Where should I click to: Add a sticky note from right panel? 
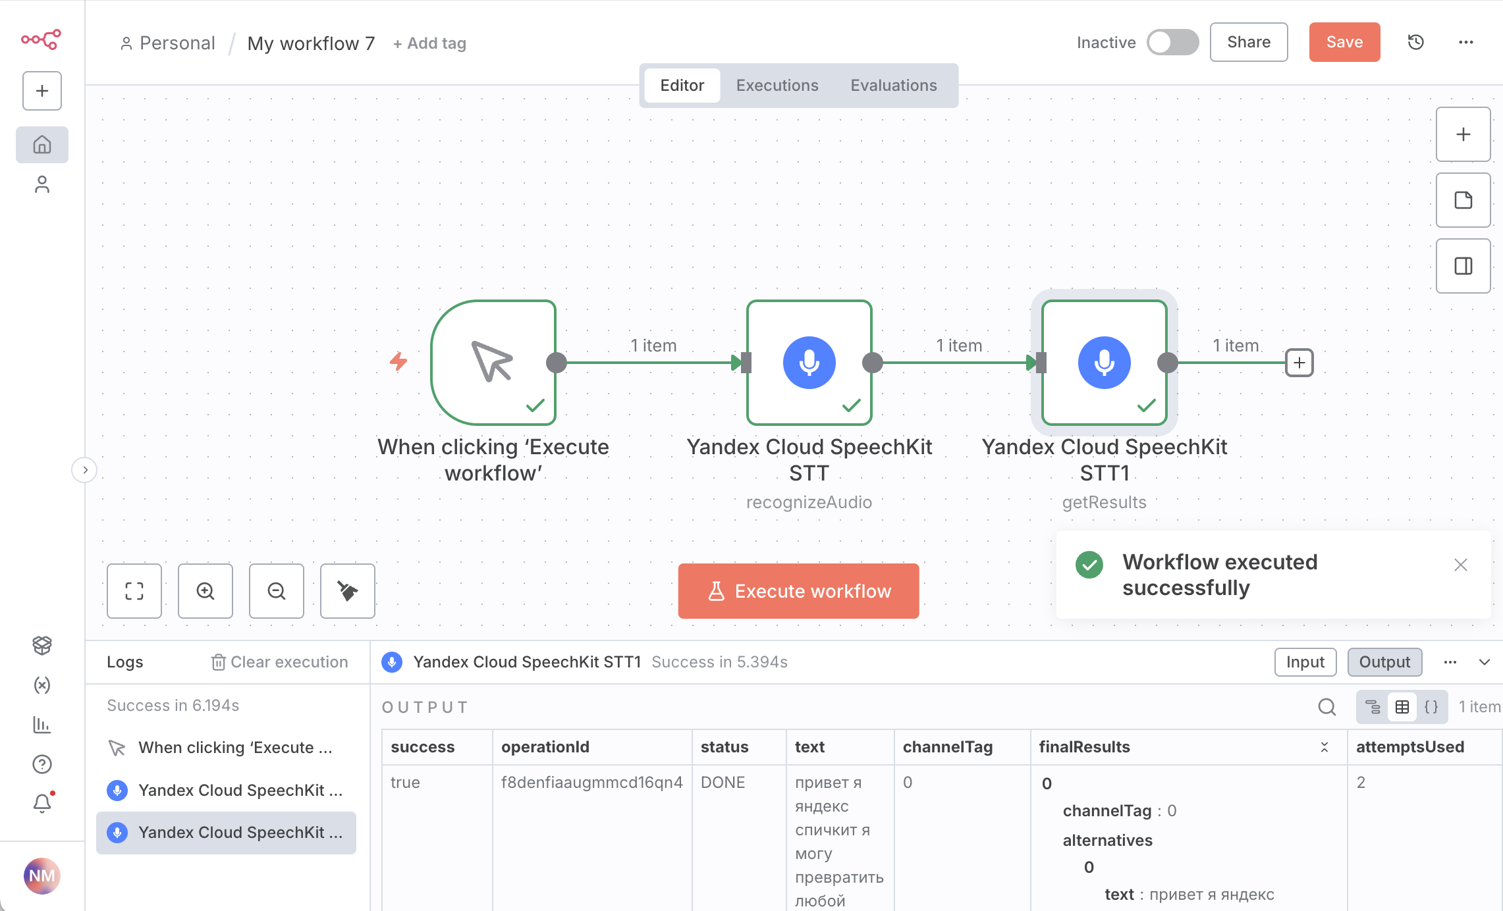point(1463,200)
